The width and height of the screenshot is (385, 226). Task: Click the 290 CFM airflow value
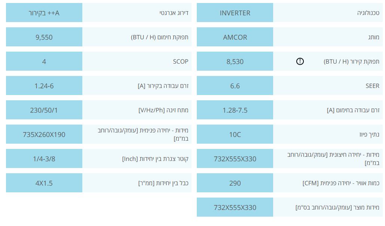tap(235, 183)
